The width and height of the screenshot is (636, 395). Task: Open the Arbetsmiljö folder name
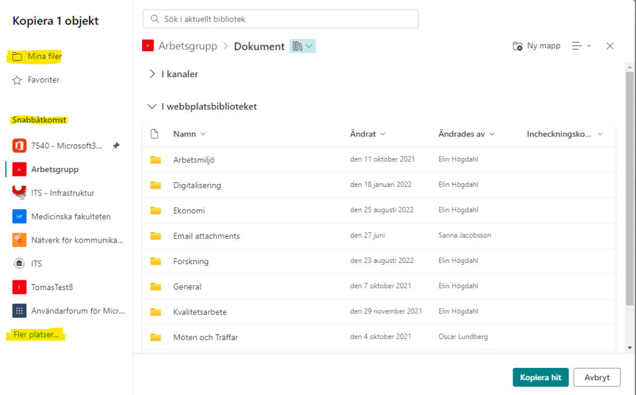point(194,160)
